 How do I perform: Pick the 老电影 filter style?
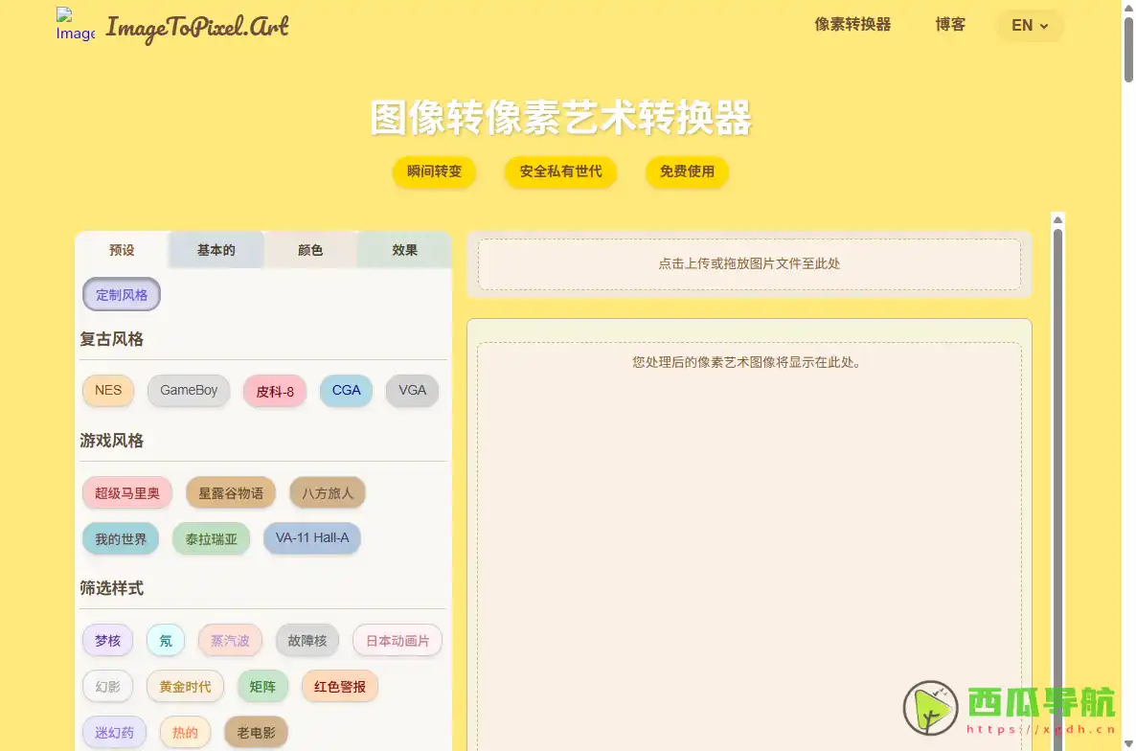256,732
